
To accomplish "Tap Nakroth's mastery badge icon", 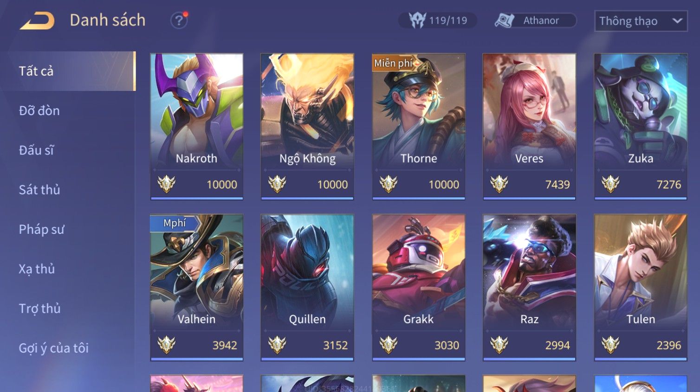I will coord(166,184).
